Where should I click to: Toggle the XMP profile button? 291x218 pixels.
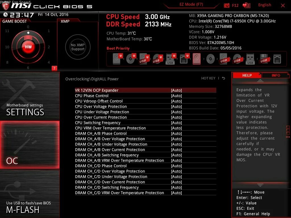(78, 47)
